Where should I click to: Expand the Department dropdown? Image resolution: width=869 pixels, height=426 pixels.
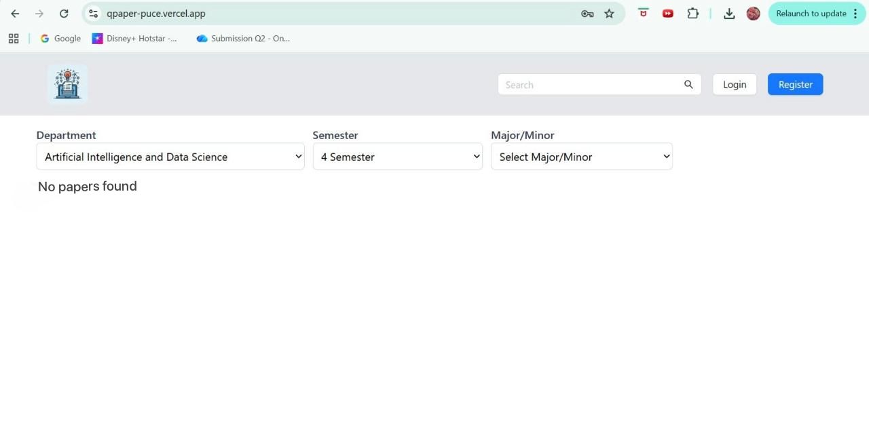coord(170,157)
